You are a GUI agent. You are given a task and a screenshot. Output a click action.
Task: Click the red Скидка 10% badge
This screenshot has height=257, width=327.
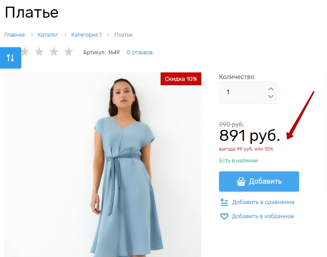pos(181,79)
